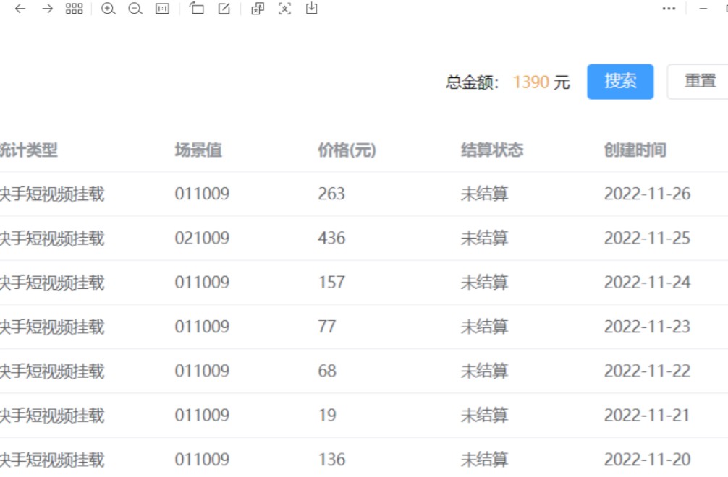Select the price 136 cell

pos(331,460)
